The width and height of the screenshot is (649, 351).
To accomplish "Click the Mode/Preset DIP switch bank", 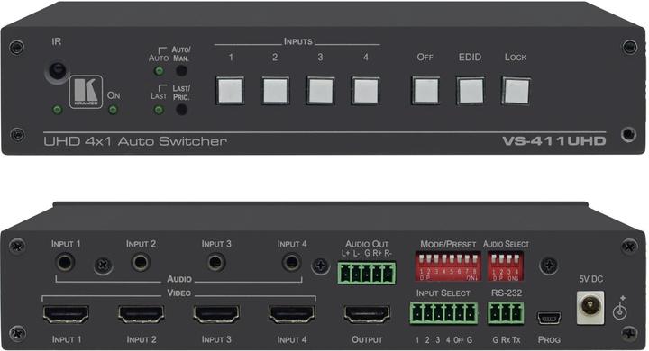I will click(448, 267).
